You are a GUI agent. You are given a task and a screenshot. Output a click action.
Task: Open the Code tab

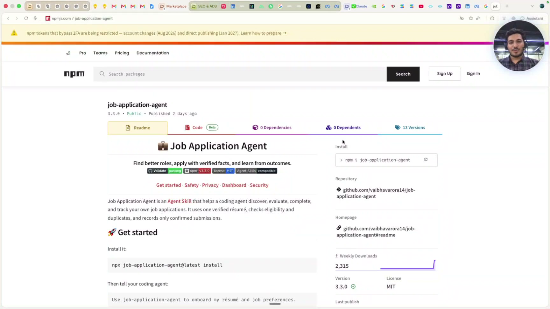coord(202,127)
